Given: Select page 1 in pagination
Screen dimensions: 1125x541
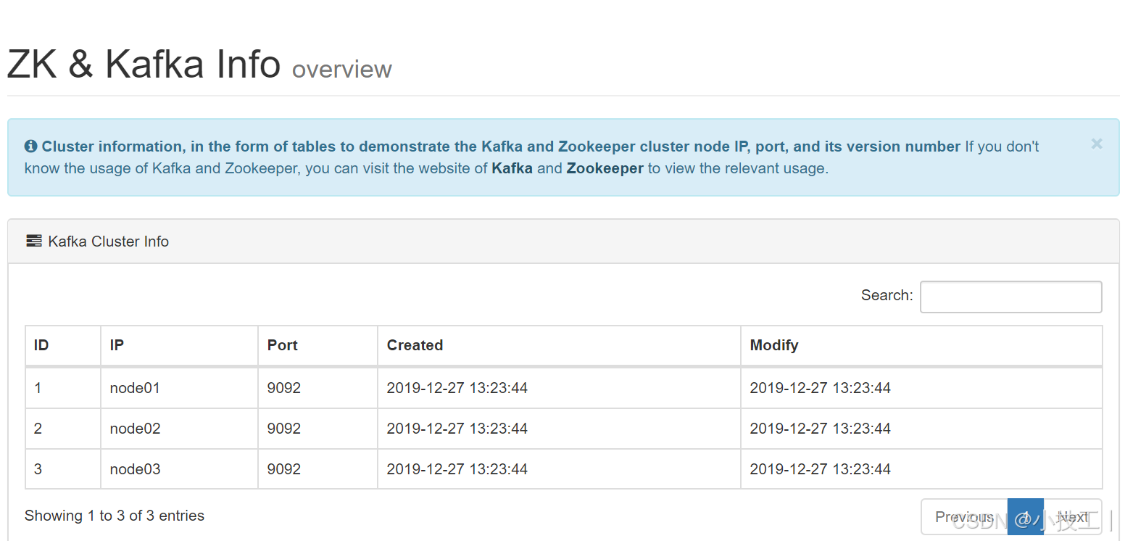Looking at the screenshot, I should [x=1026, y=517].
